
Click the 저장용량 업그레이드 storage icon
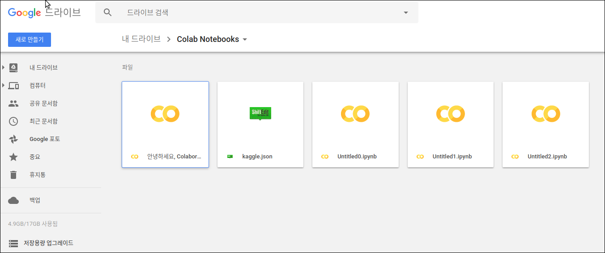(x=13, y=243)
